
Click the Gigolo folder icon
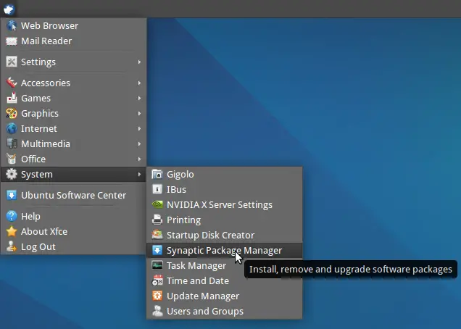157,175
